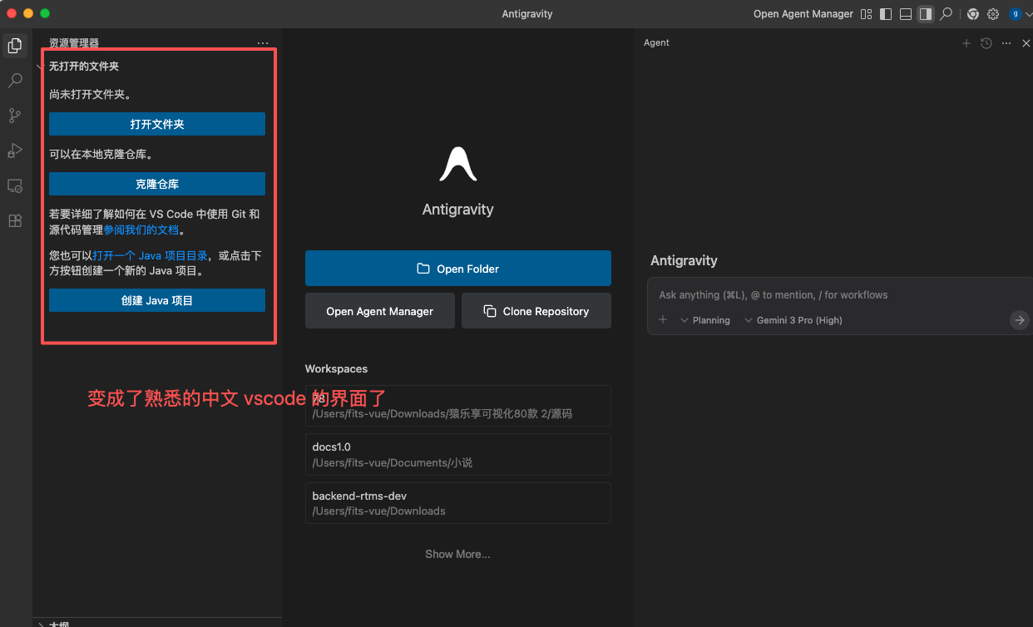Open the settings gear in the title bar
This screenshot has height=627, width=1033.
[992, 13]
